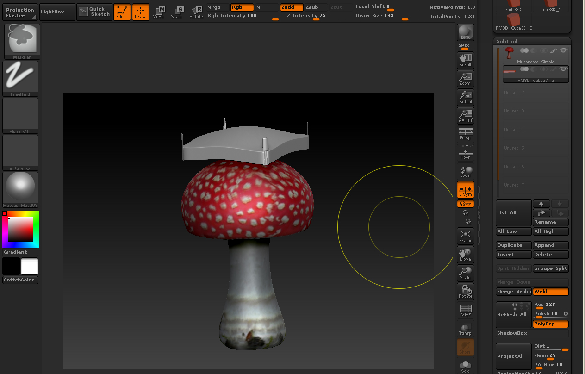
Task: Toggle Persp perspective view
Action: point(466,134)
